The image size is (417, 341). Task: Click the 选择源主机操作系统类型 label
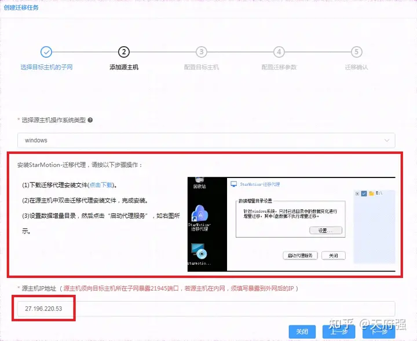point(53,120)
